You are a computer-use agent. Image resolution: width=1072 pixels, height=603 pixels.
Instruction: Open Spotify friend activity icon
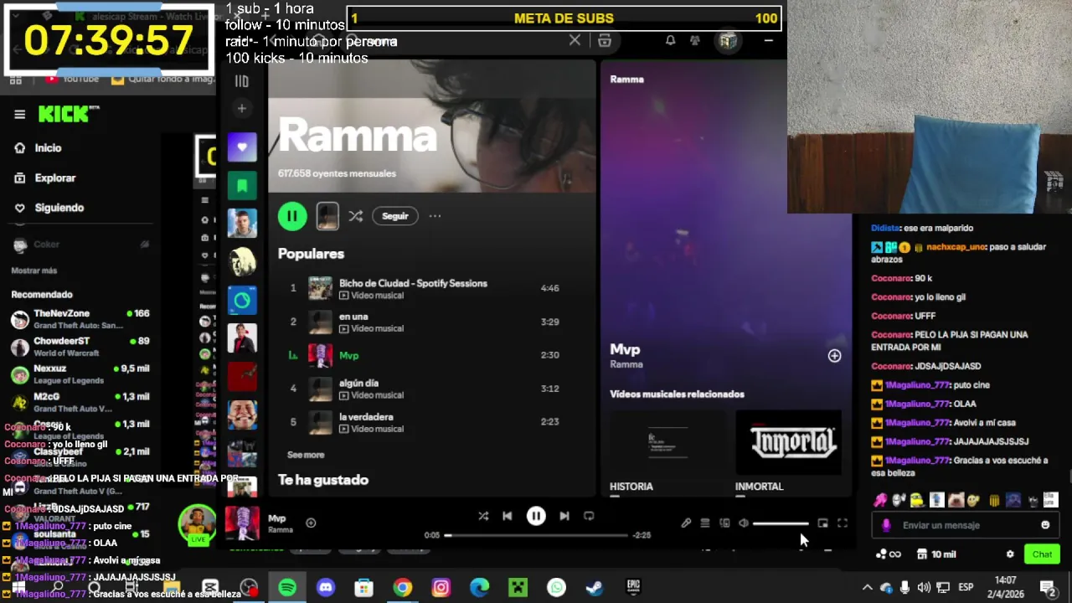coord(694,40)
